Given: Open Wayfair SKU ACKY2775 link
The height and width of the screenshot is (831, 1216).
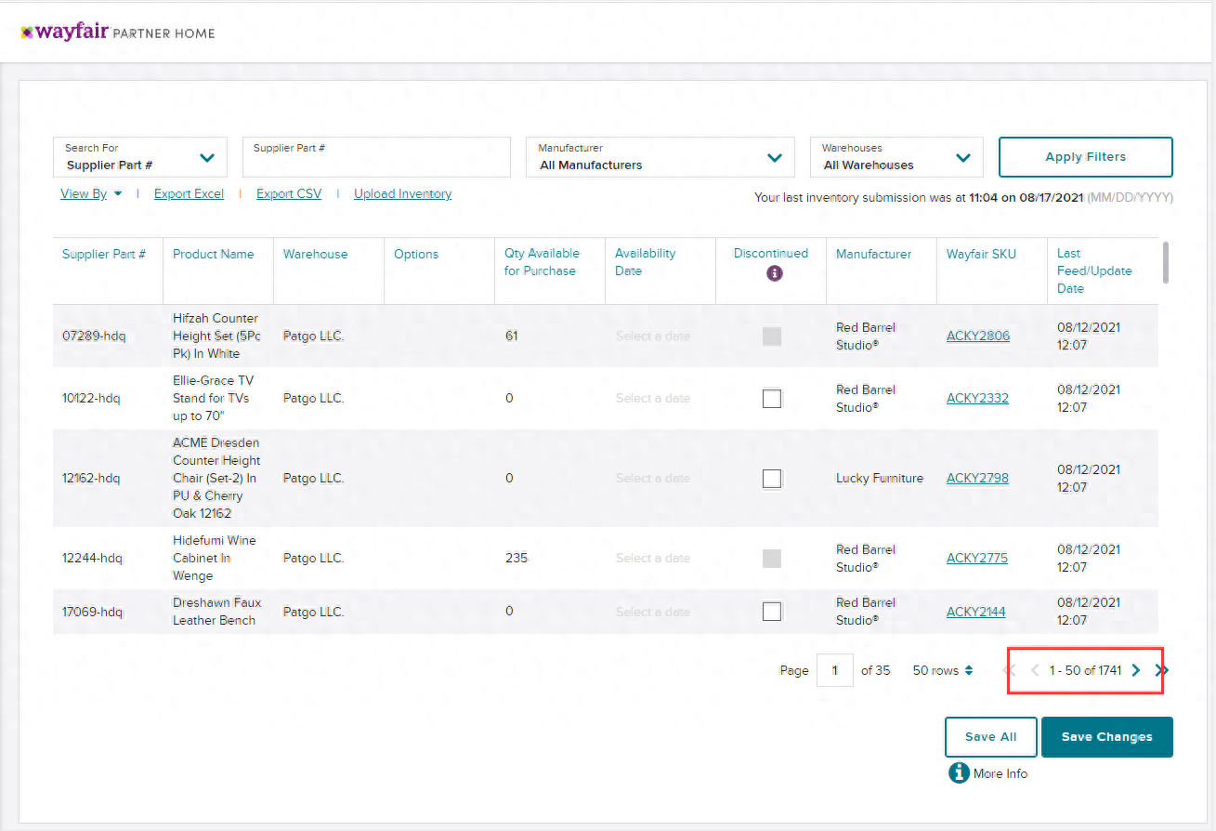Looking at the screenshot, I should pos(977,558).
